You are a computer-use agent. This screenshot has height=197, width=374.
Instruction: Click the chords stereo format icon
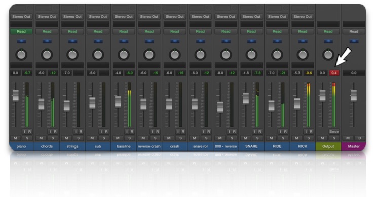click(x=47, y=41)
